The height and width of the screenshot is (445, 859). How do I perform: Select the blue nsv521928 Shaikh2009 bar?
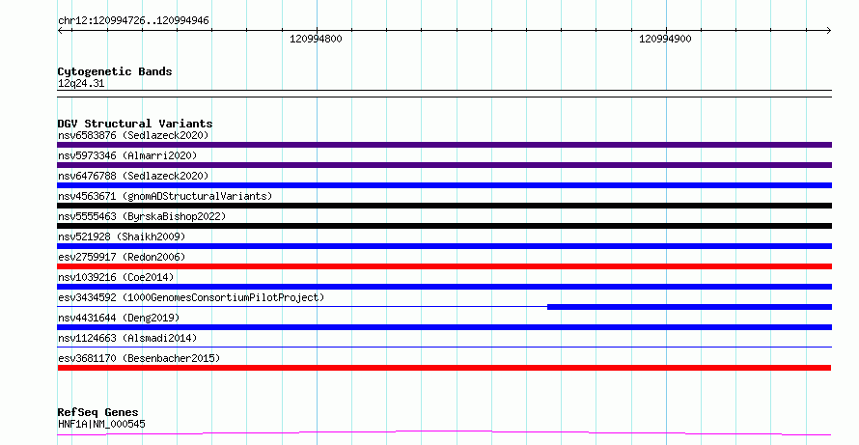[x=444, y=246]
